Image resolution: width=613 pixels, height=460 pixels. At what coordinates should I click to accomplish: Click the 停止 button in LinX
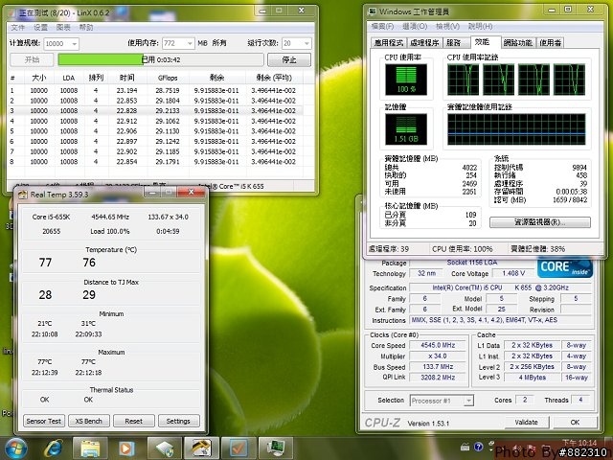[x=289, y=59]
